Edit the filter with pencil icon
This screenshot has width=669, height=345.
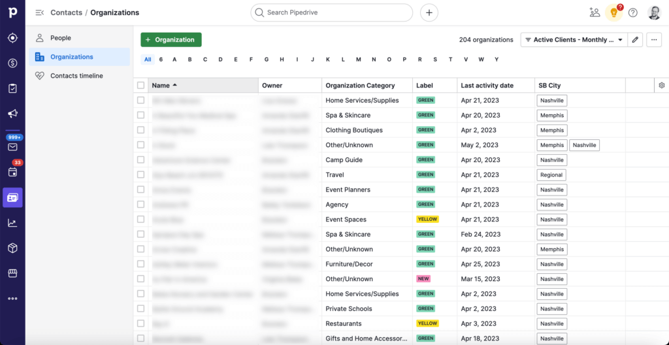[x=635, y=40]
